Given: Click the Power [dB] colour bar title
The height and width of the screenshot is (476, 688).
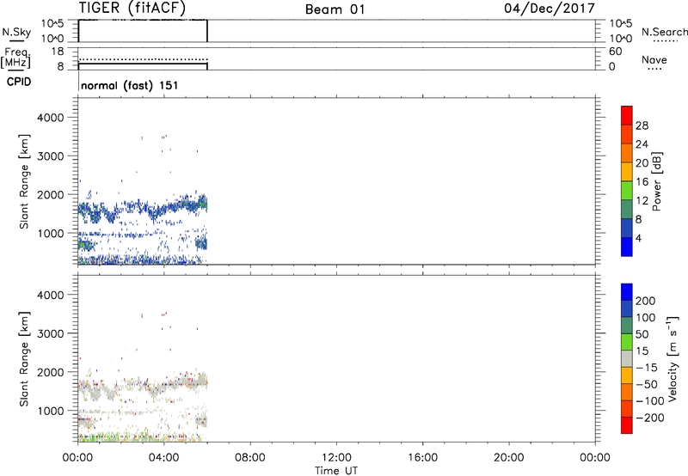Looking at the screenshot, I should 657,181.
